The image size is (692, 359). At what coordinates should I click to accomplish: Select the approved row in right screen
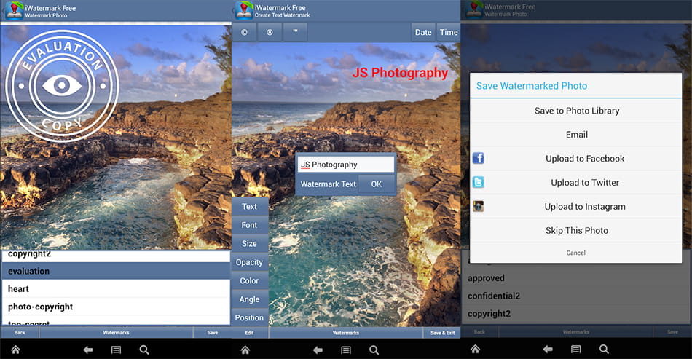[x=576, y=278]
